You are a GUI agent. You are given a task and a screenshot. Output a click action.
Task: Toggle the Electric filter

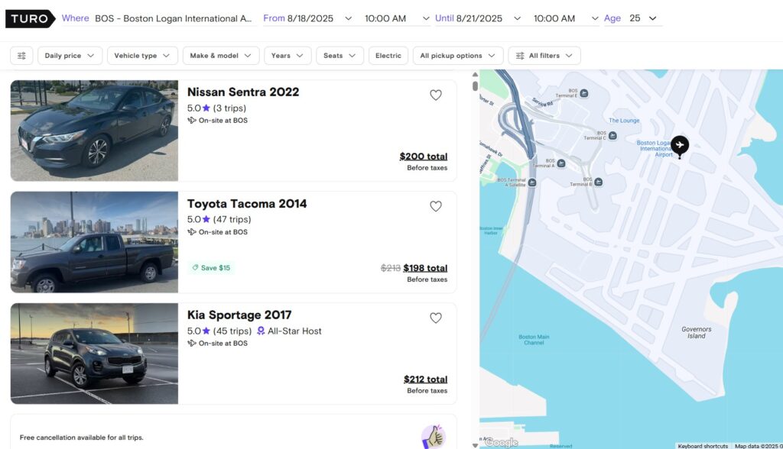[x=388, y=56]
